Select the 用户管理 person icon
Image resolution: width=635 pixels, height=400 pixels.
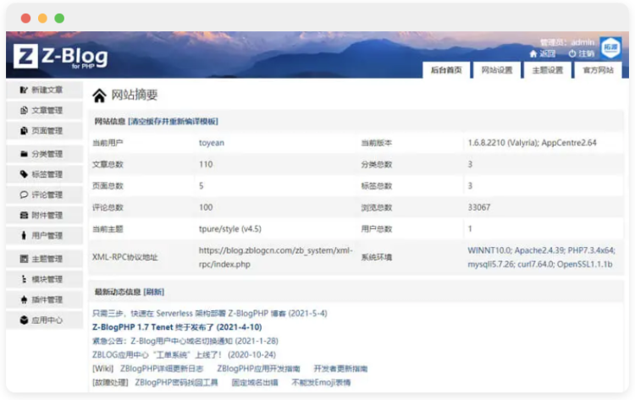(24, 235)
